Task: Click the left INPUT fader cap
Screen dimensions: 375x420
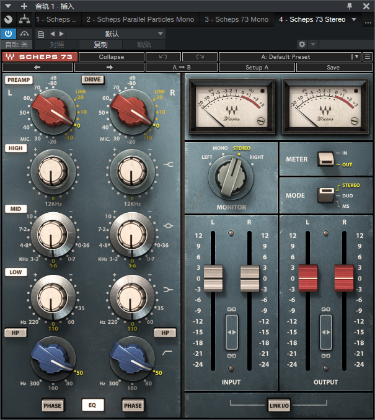Action: click(x=213, y=279)
